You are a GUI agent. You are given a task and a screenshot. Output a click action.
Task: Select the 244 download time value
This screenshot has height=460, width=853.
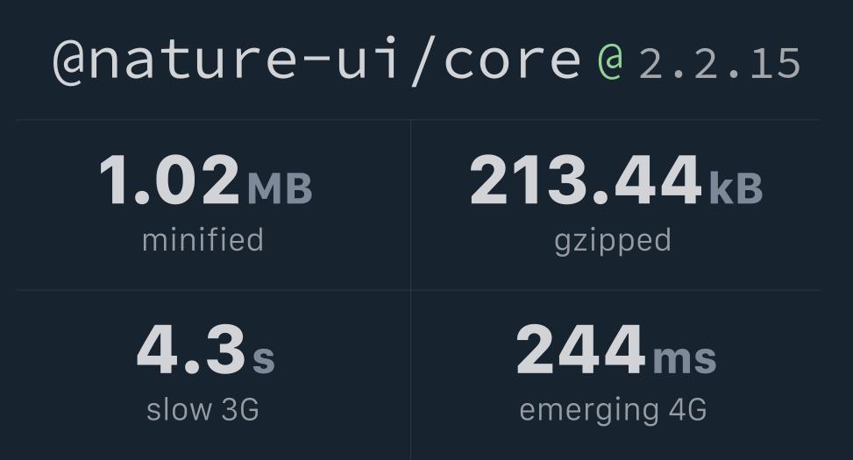click(580, 350)
